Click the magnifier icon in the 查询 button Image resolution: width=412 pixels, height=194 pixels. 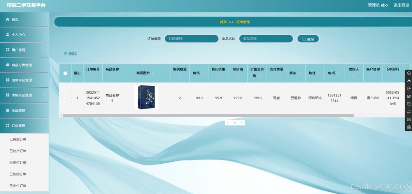point(304,39)
